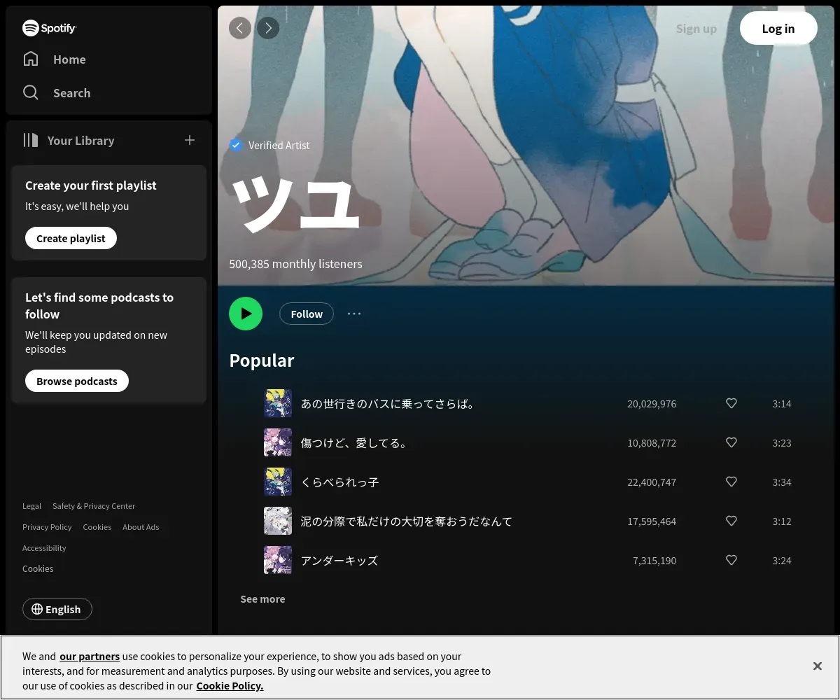Select track title 傷つけど、愛してる。
840x700 pixels.
coord(354,443)
